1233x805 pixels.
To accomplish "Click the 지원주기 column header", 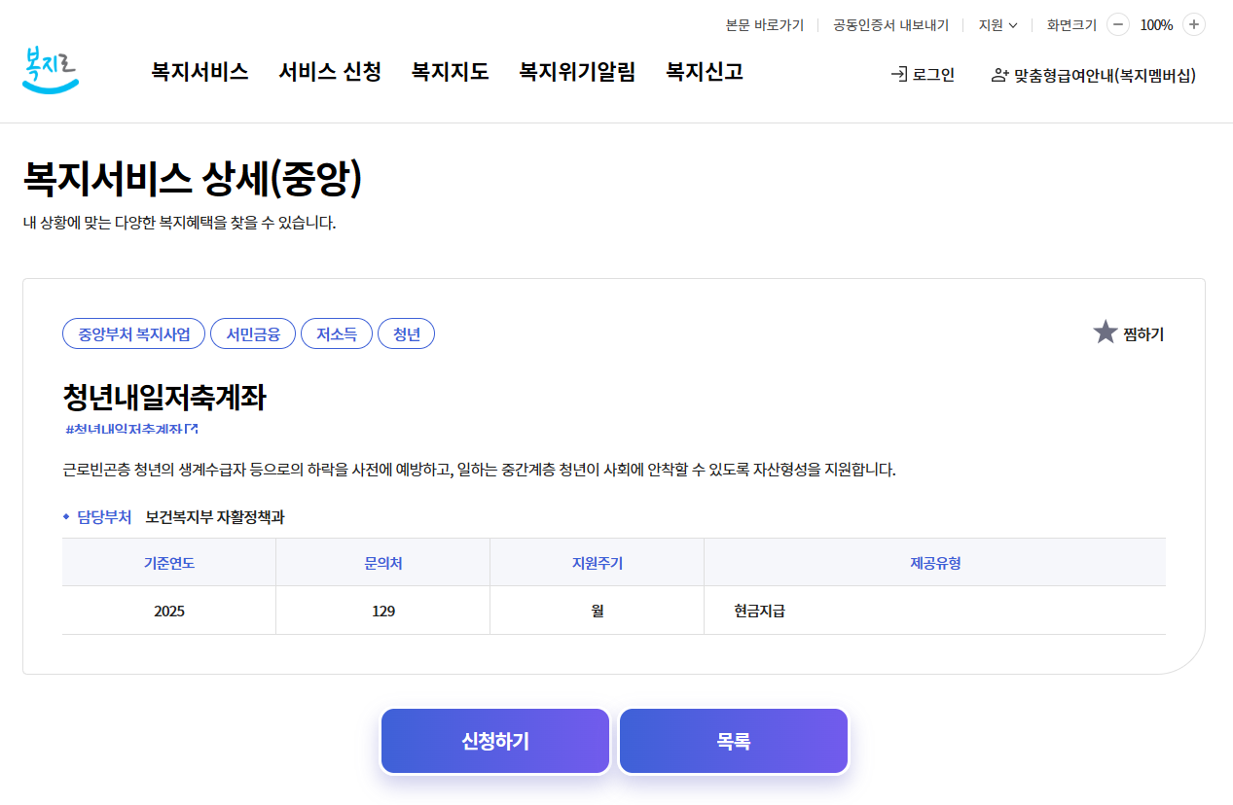I will pyautogui.click(x=598, y=562).
